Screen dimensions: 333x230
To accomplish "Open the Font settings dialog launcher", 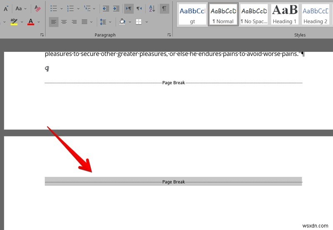I will pos(42,35).
